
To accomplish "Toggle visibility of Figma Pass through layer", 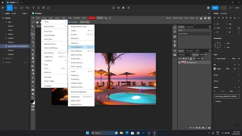I will click(239, 59).
